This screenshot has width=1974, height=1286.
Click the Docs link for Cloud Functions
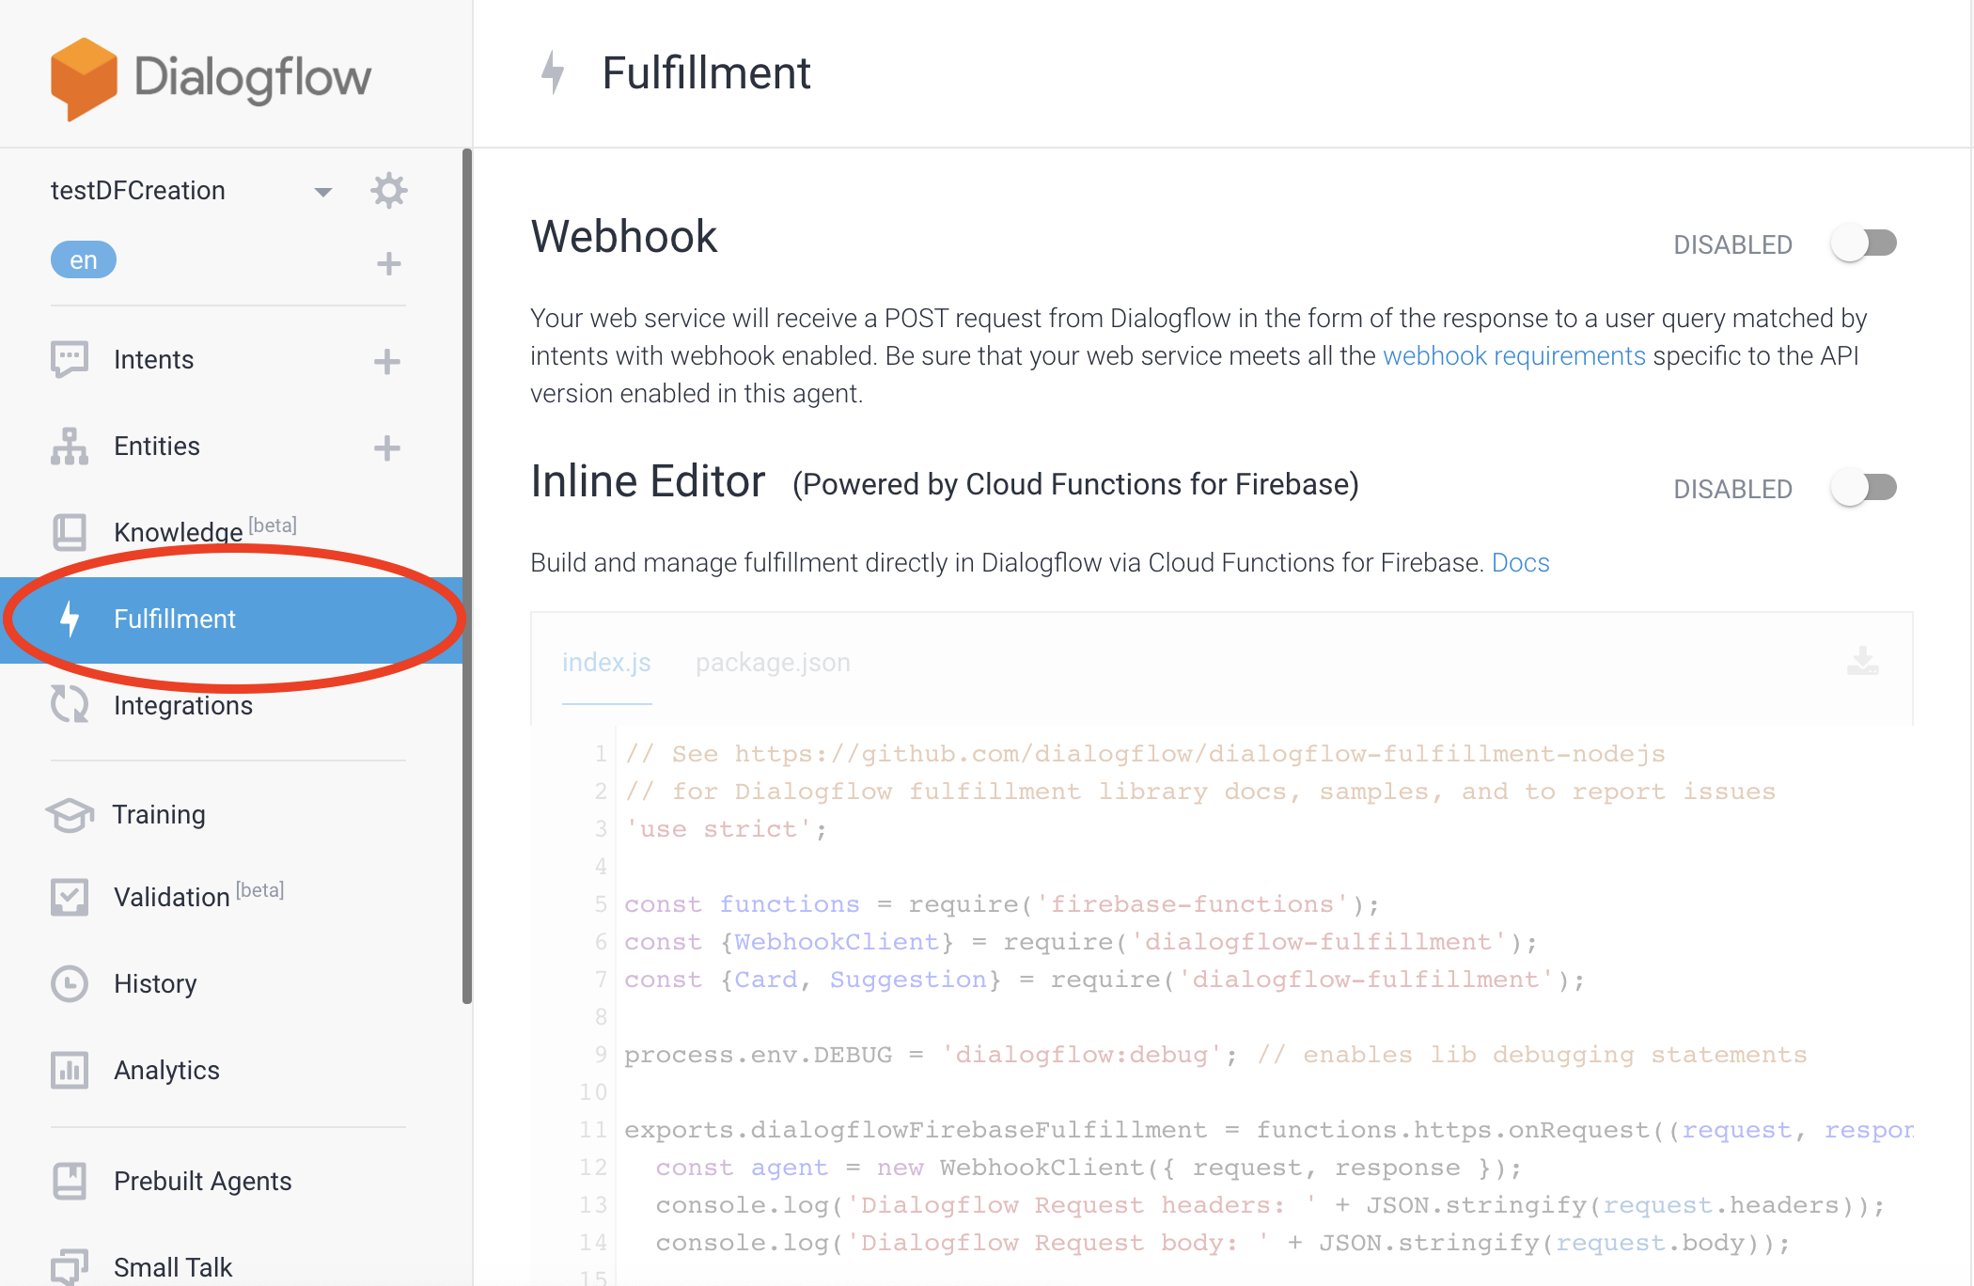coord(1520,562)
